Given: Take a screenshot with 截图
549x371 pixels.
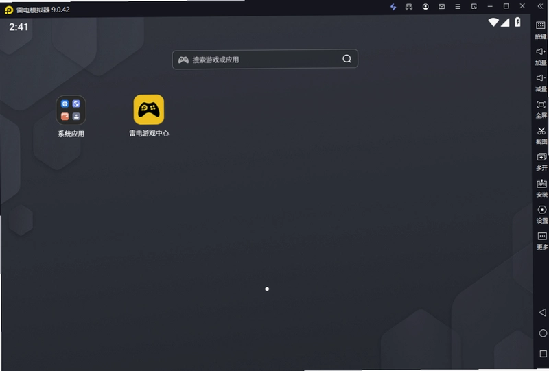Looking at the screenshot, I should [x=541, y=135].
